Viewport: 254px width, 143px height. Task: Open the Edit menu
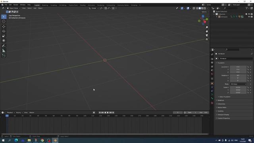10,5
